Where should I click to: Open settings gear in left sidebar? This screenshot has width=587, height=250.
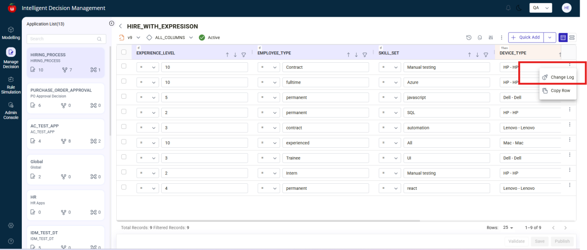tap(11, 225)
